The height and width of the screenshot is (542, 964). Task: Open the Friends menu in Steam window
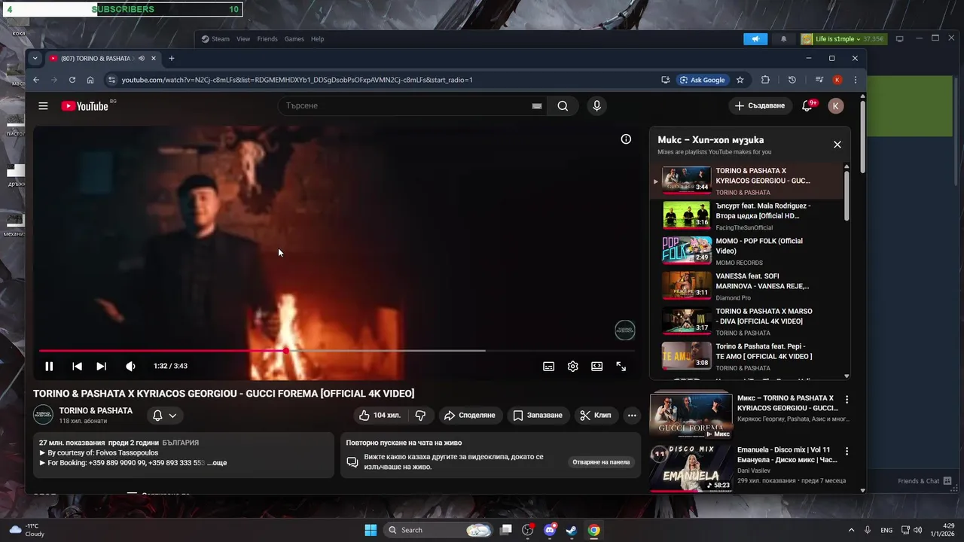pyautogui.click(x=267, y=39)
